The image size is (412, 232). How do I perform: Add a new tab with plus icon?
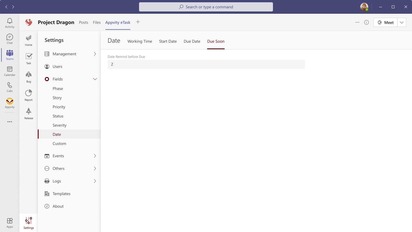138,22
